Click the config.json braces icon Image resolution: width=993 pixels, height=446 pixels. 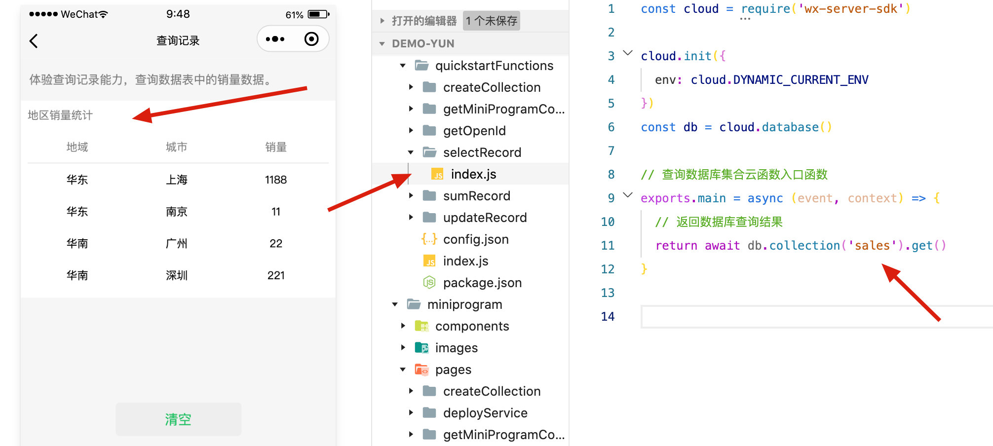(x=429, y=239)
